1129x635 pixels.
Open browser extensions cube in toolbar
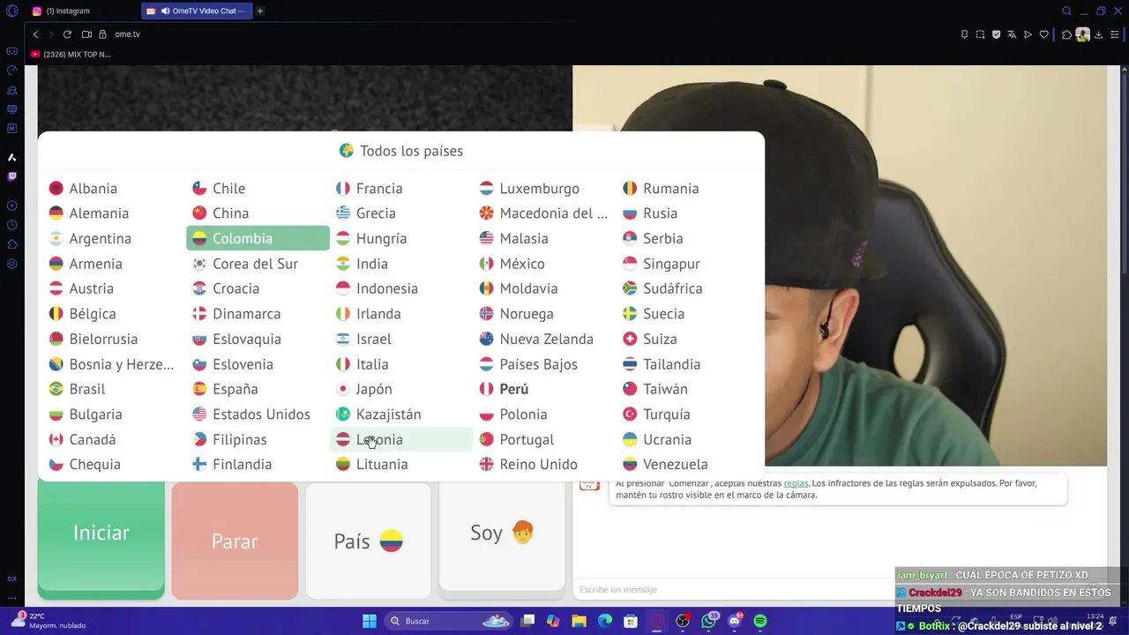[x=1066, y=34]
